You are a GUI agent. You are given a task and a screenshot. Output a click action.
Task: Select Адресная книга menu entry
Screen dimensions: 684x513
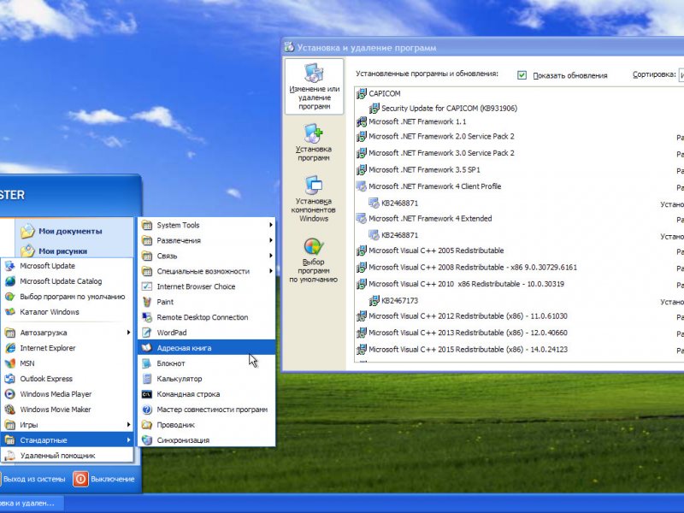point(206,348)
